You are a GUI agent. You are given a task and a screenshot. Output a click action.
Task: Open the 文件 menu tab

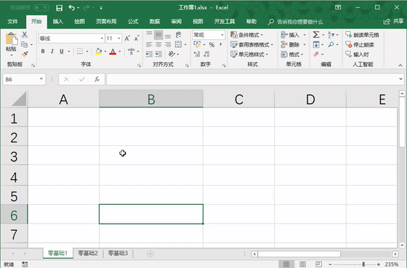[x=12, y=22]
